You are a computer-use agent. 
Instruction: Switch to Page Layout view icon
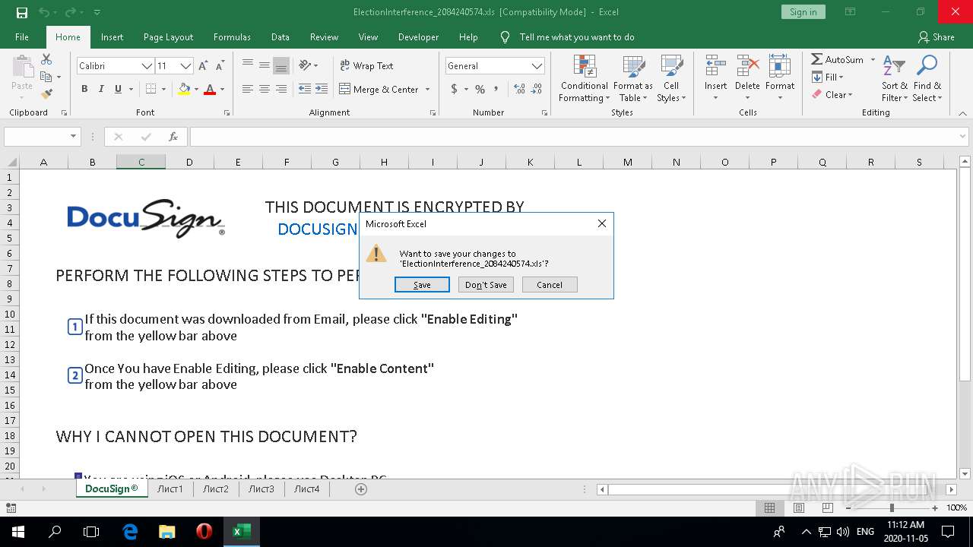click(x=799, y=508)
